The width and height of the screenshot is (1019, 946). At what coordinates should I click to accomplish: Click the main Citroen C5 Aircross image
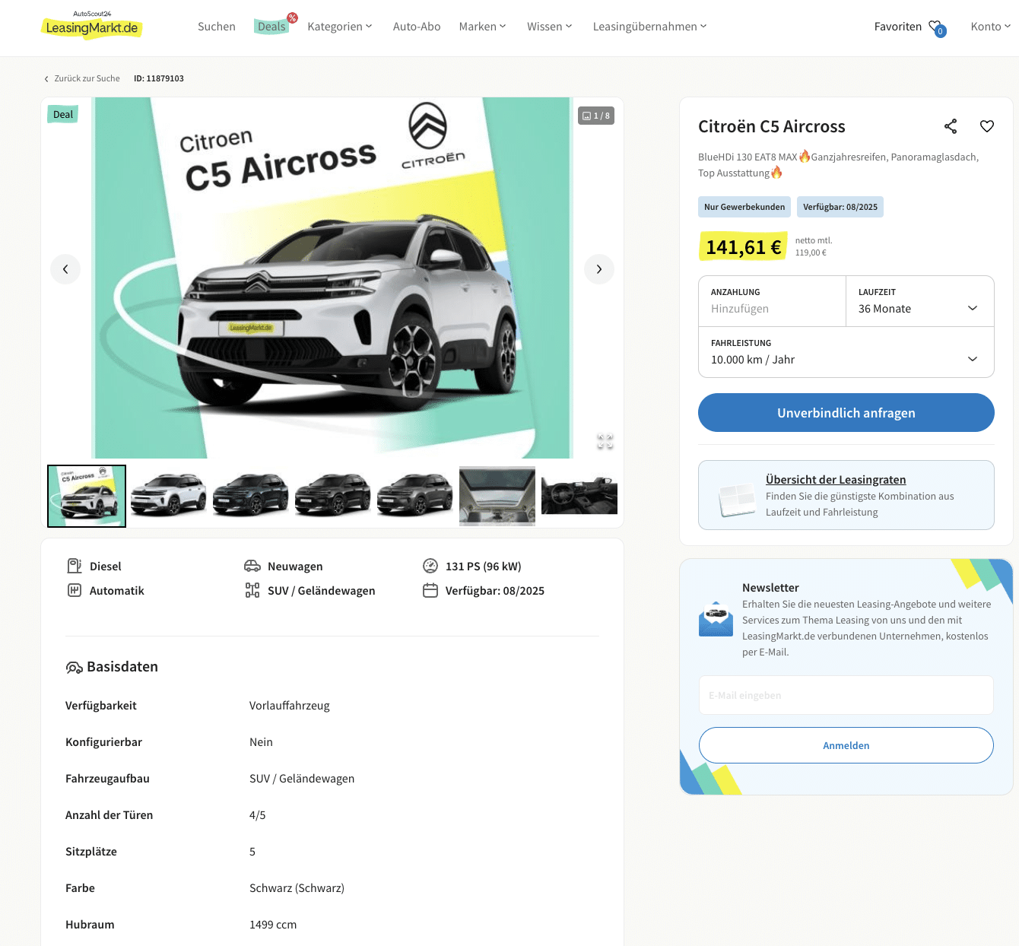(x=332, y=278)
